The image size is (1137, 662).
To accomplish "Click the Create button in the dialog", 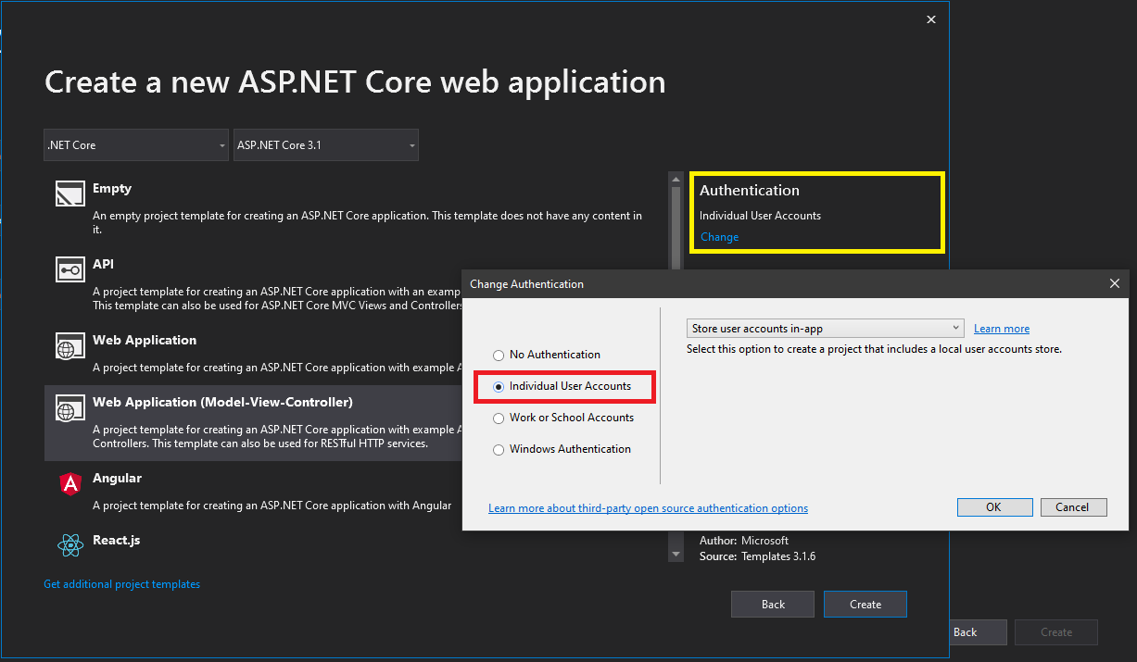I will (x=865, y=605).
